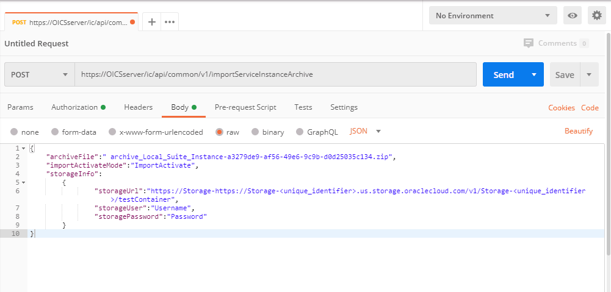Click the testContainer text on wrapped line

(x=146, y=200)
